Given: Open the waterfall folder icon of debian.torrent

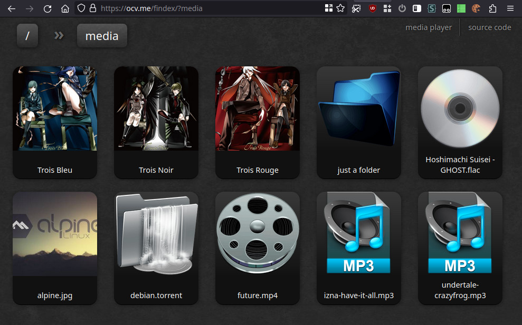Looking at the screenshot, I should pos(156,234).
